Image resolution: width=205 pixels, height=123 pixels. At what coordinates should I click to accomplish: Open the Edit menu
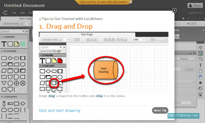pos(22,13)
